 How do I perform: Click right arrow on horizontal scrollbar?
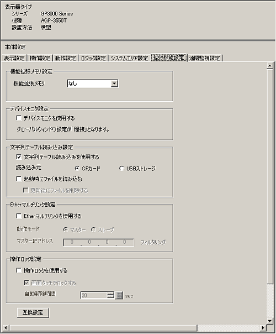[x=263, y=327]
